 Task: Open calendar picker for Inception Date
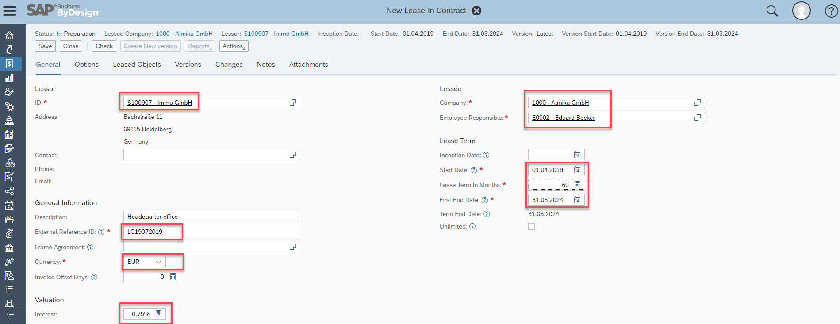[x=577, y=155]
